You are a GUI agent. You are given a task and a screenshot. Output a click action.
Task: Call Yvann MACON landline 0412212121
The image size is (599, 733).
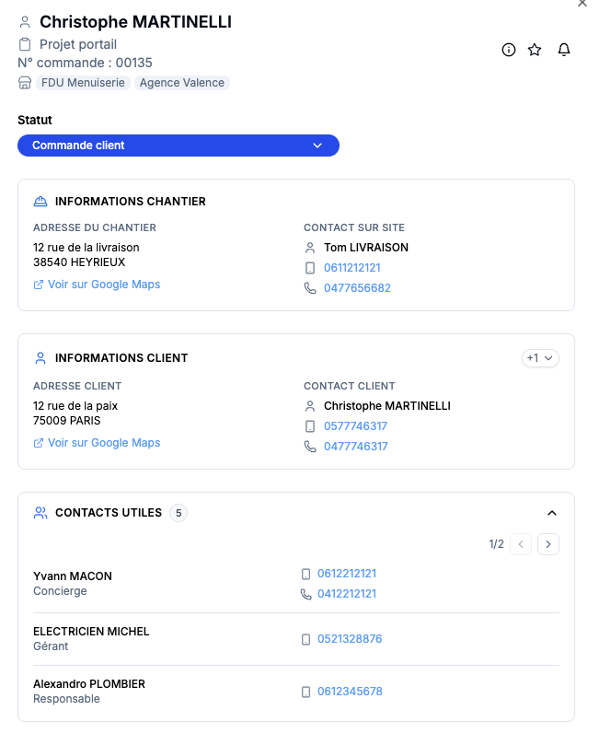(347, 594)
